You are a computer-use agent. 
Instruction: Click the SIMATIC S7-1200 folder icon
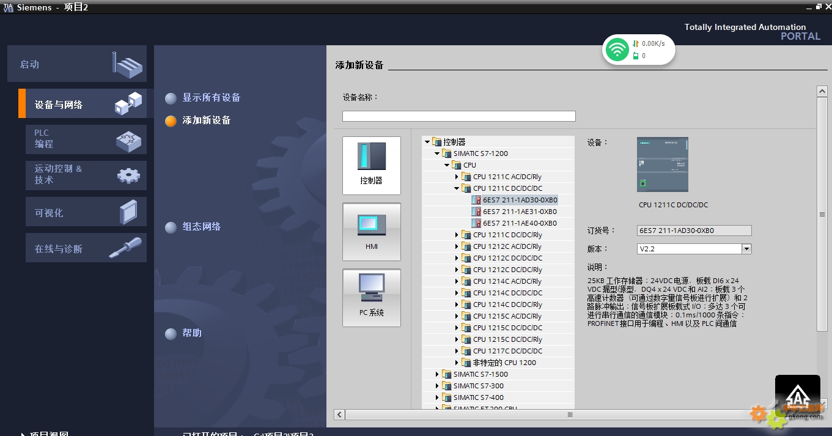click(x=446, y=153)
